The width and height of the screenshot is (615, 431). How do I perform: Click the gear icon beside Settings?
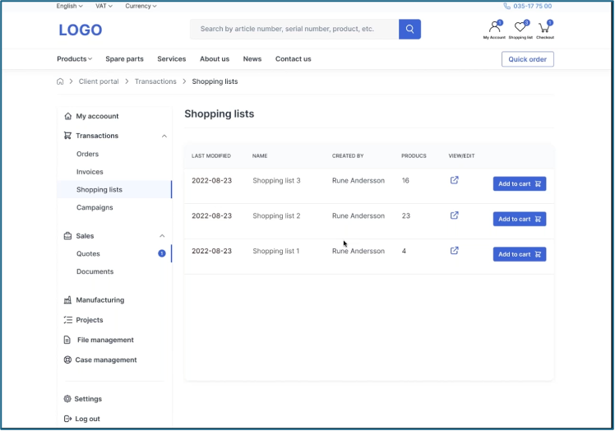[67, 399]
